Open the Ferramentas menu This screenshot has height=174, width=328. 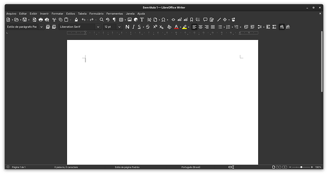(115, 14)
